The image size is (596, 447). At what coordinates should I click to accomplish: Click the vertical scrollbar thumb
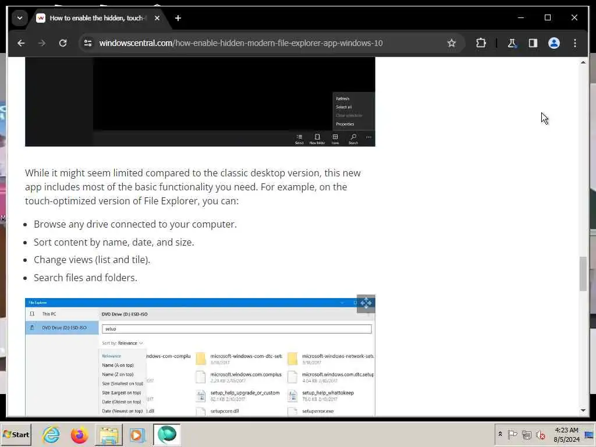coord(583,274)
